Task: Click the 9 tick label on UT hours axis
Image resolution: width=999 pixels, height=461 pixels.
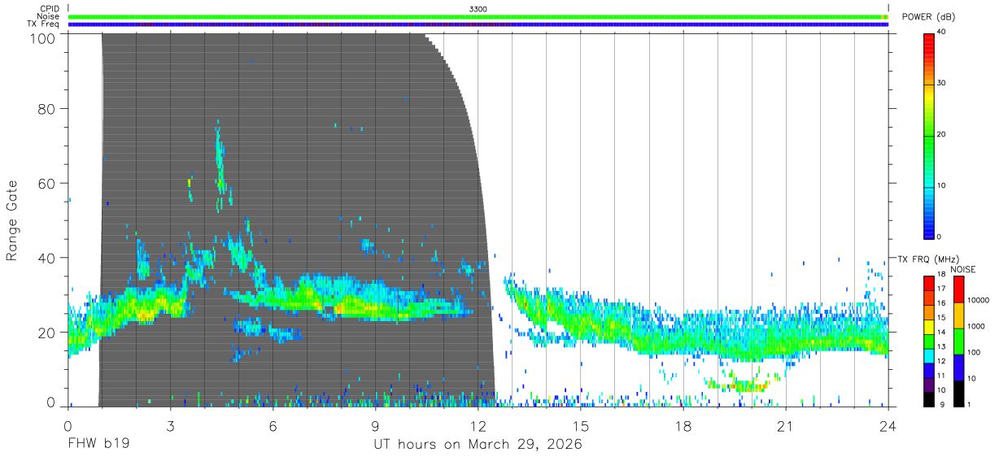Action: pyautogui.click(x=376, y=426)
